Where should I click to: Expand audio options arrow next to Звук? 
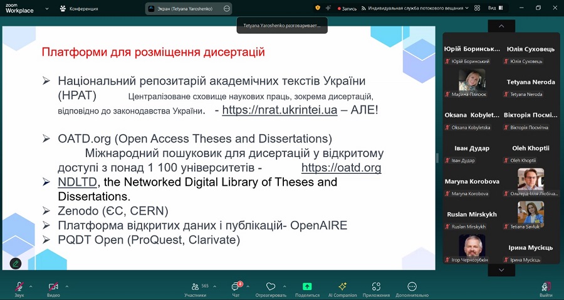click(31, 287)
